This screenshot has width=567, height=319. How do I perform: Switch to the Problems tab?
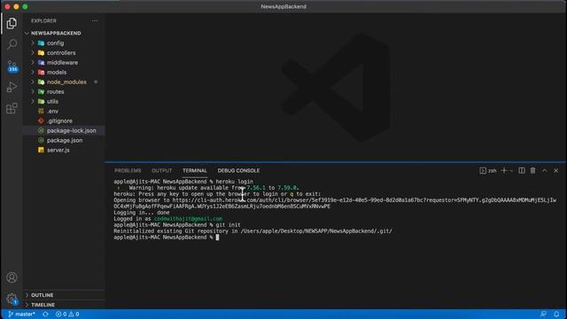click(128, 170)
